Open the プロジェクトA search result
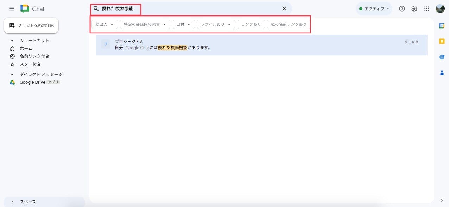Image resolution: width=449 pixels, height=207 pixels. pyautogui.click(x=261, y=45)
